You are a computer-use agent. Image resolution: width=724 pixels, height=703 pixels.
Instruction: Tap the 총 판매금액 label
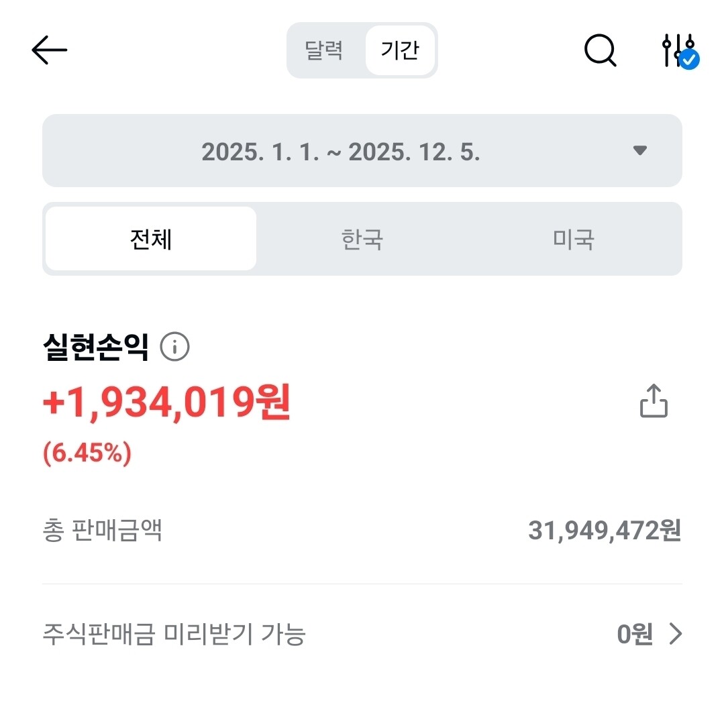tap(102, 531)
